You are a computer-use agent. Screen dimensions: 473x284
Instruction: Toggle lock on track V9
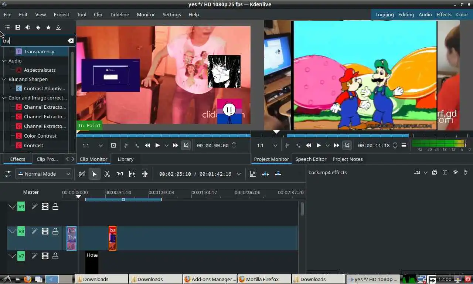(x=55, y=206)
